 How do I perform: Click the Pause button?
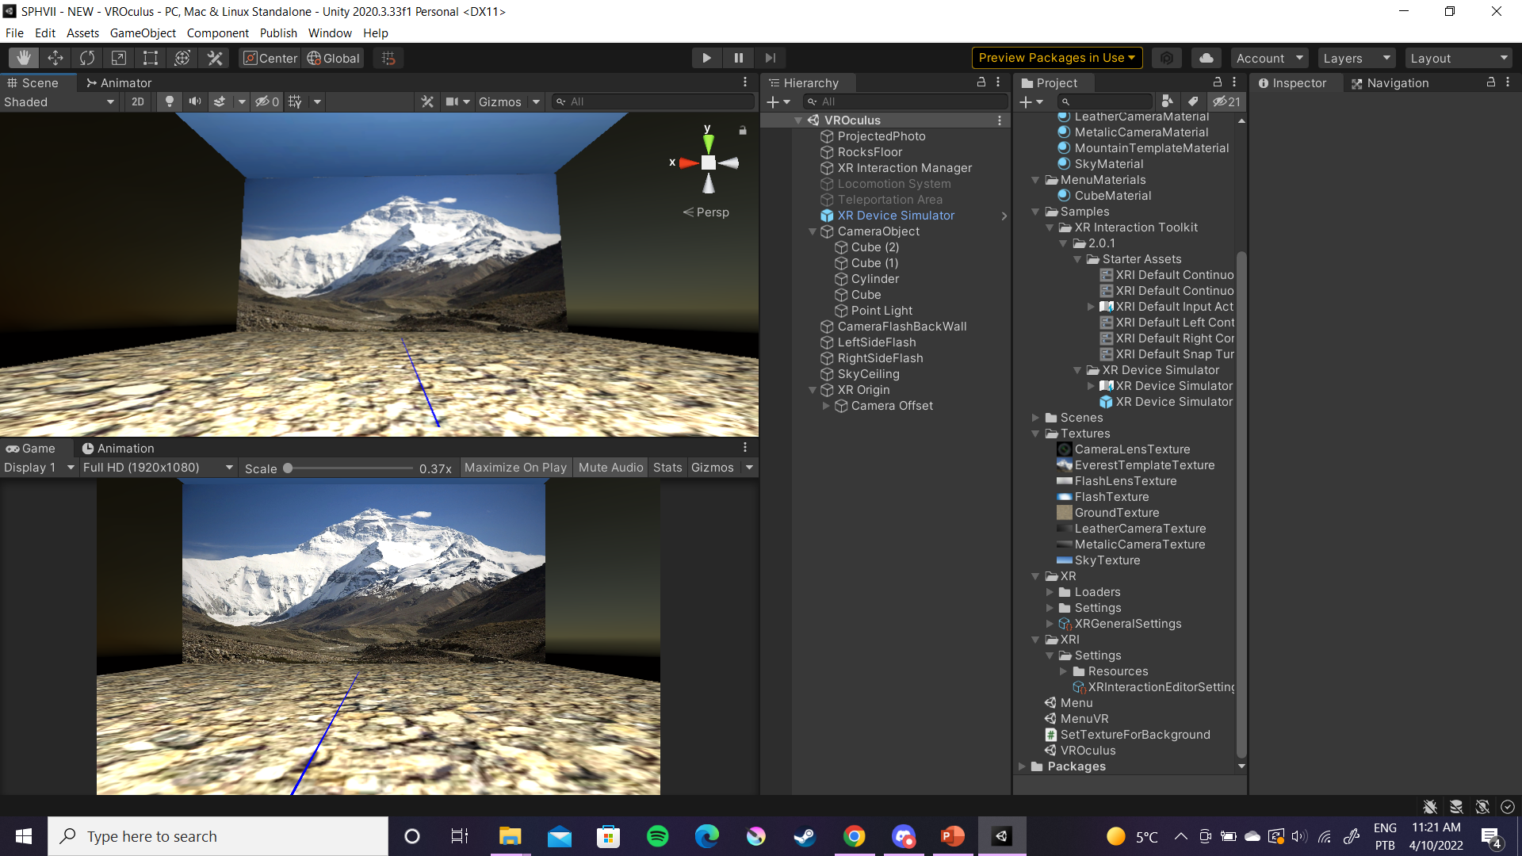(738, 58)
